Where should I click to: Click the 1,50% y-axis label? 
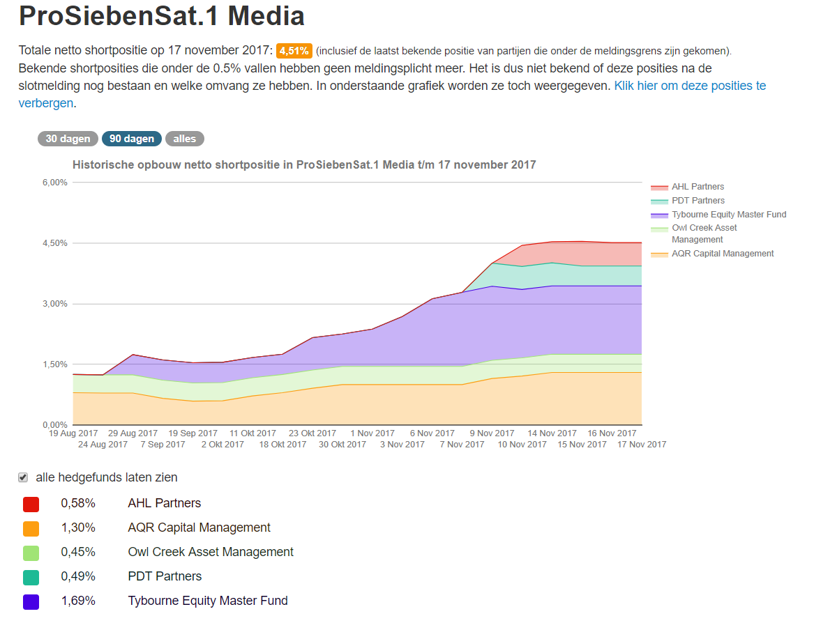click(x=54, y=364)
